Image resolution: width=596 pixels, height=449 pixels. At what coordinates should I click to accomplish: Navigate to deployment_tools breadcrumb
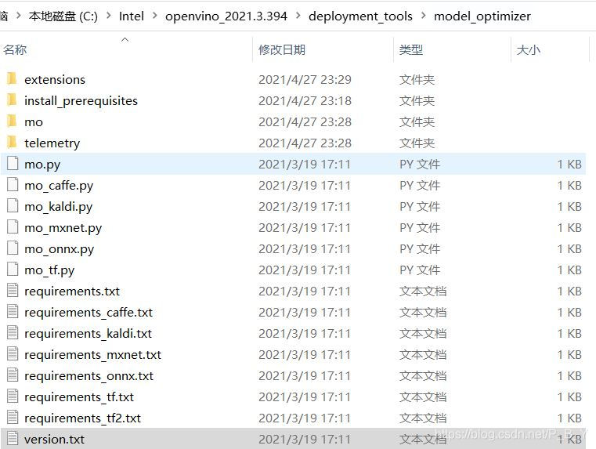360,16
